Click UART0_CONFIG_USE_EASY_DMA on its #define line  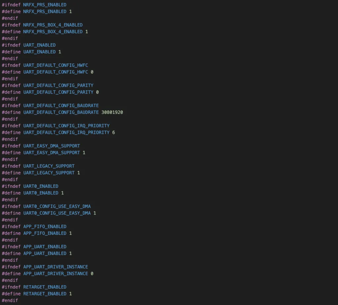[57, 213]
